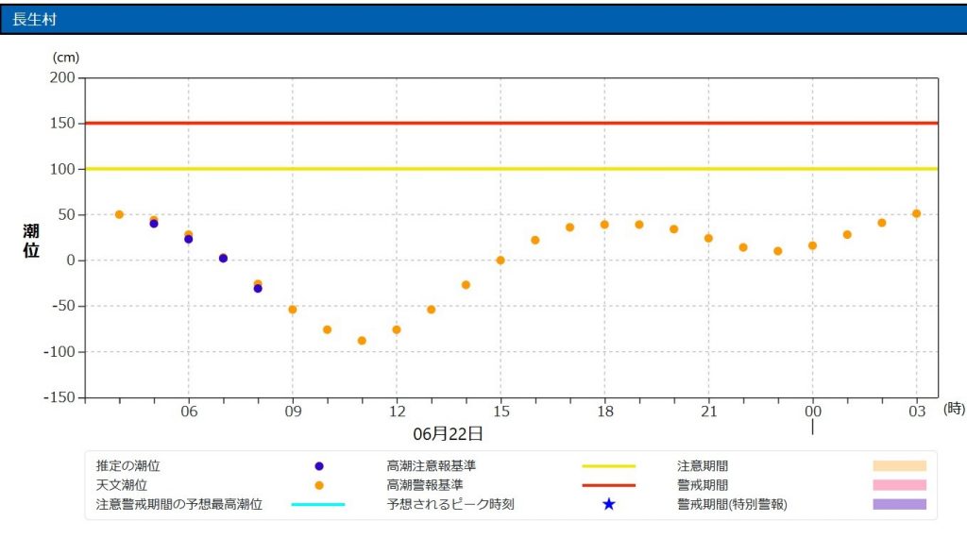Select the orange tide point at 13時
967x538 pixels.
point(431,310)
